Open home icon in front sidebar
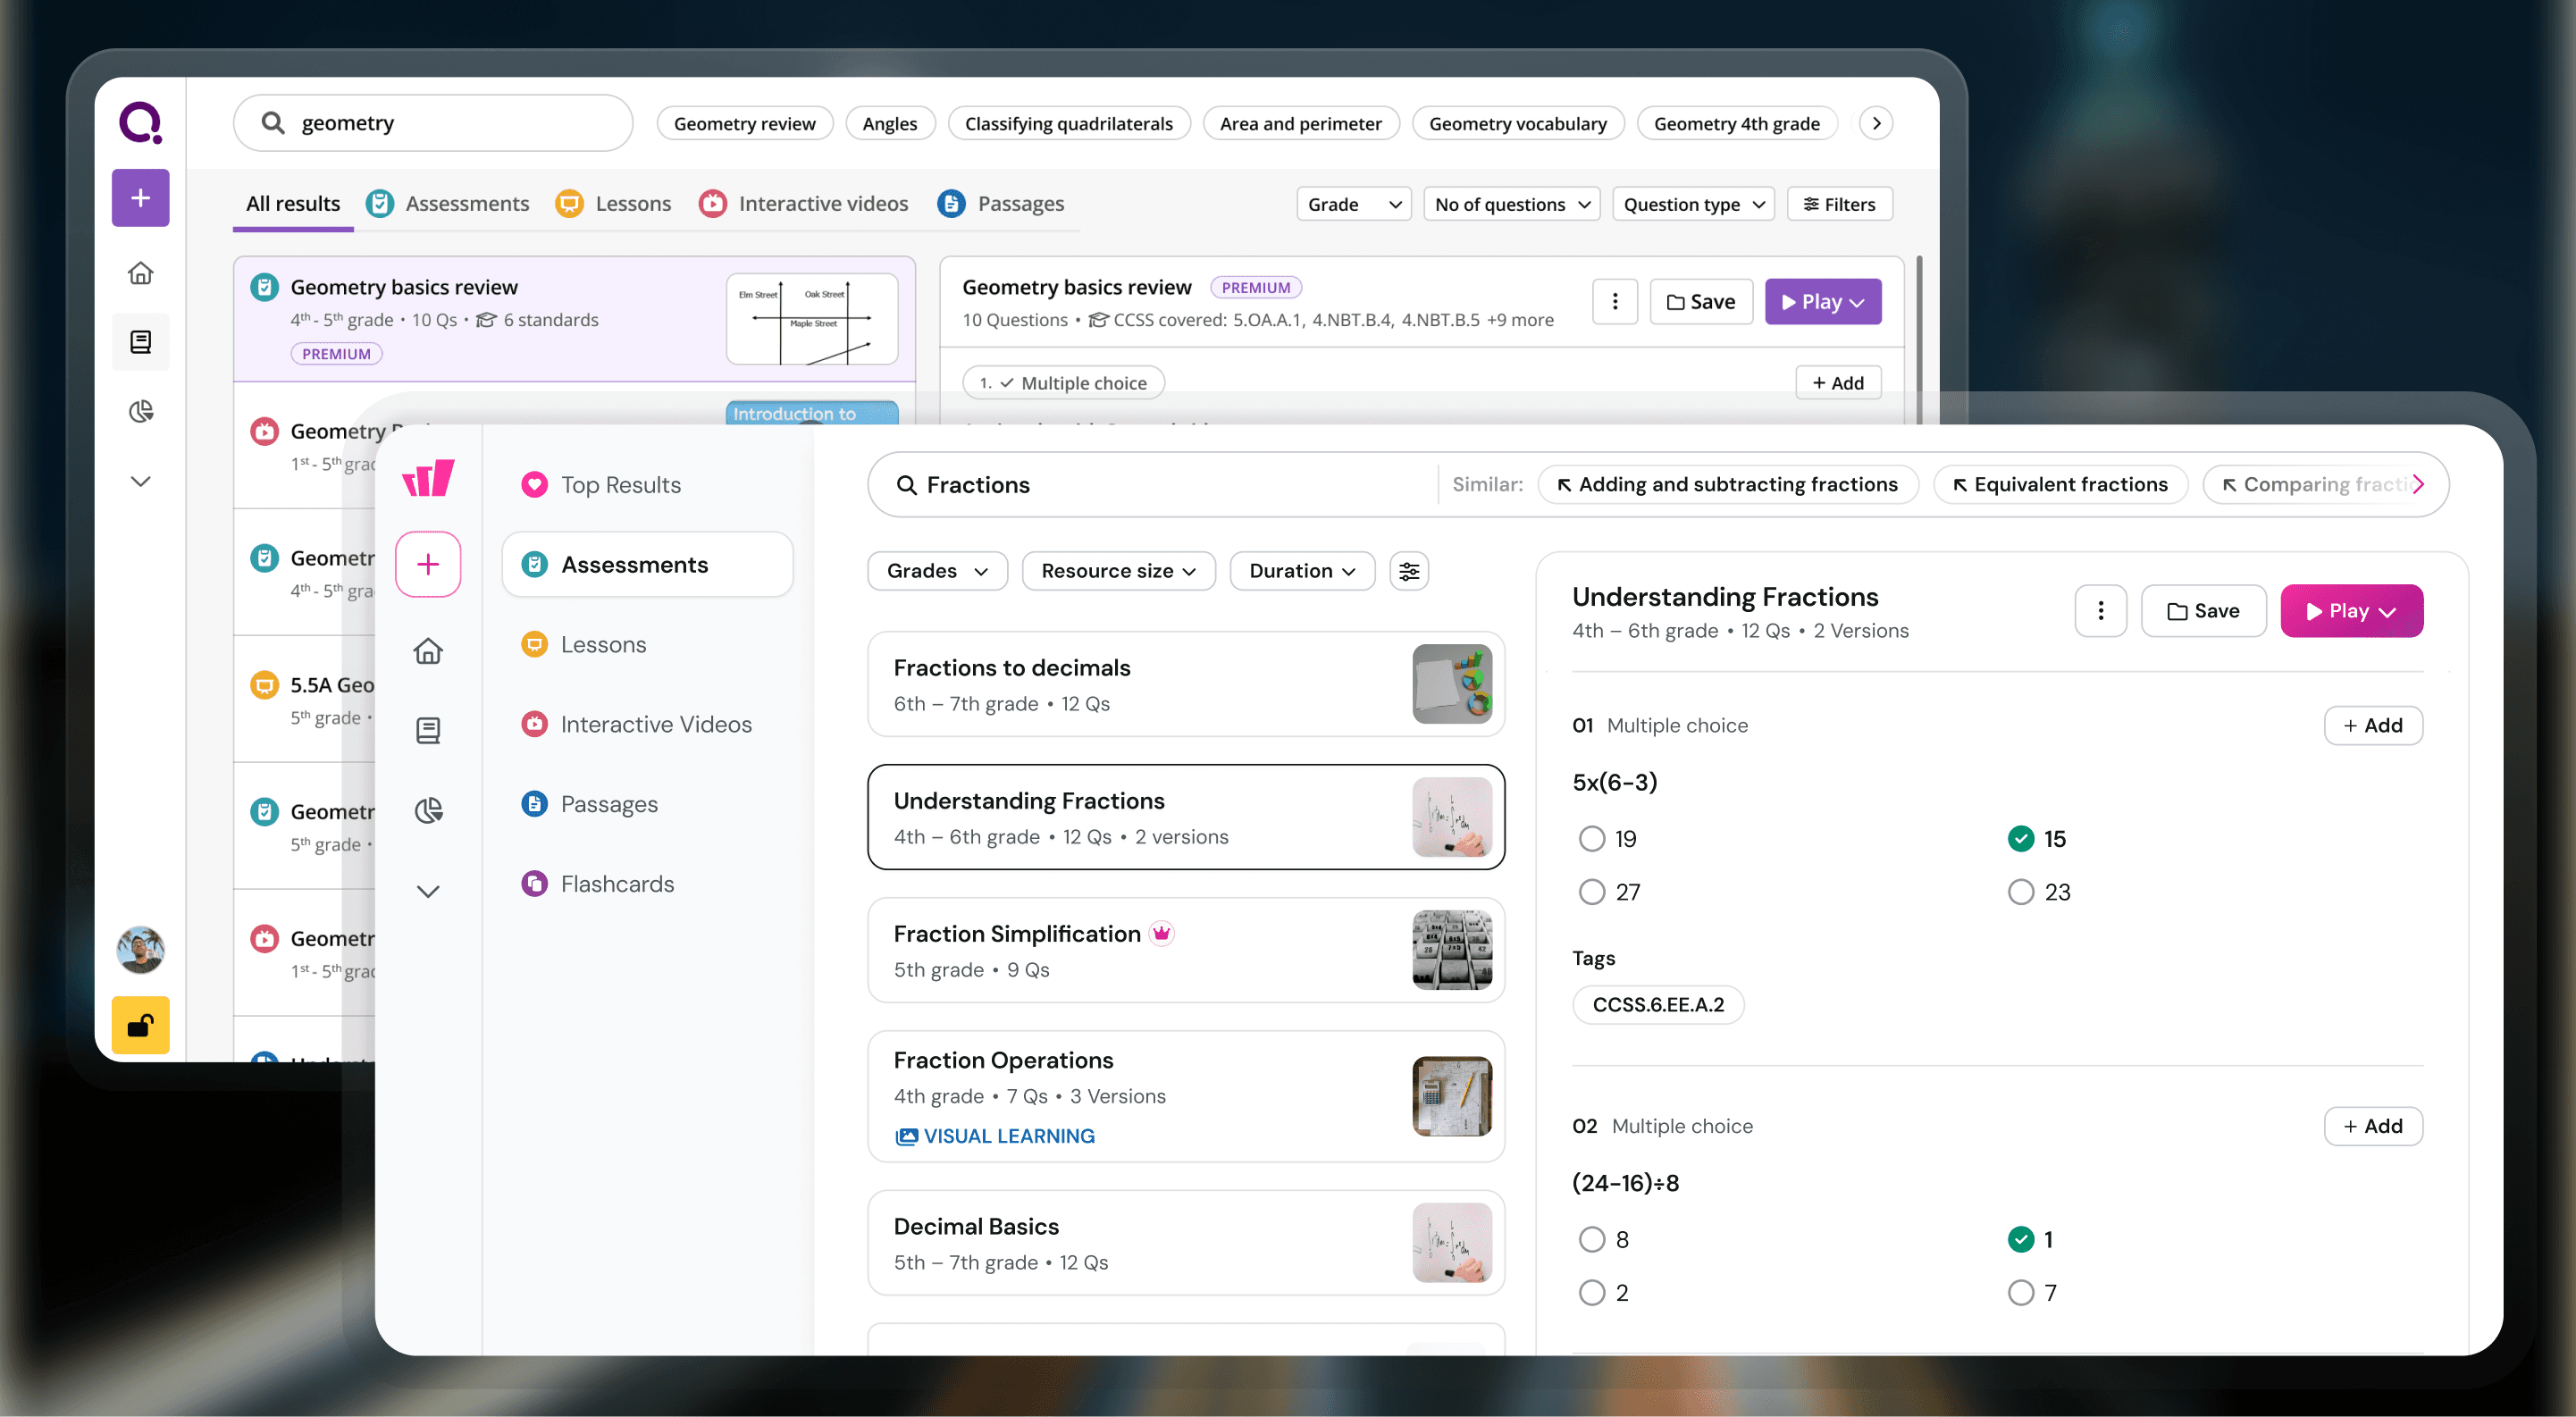The height and width of the screenshot is (1417, 2576). point(428,651)
